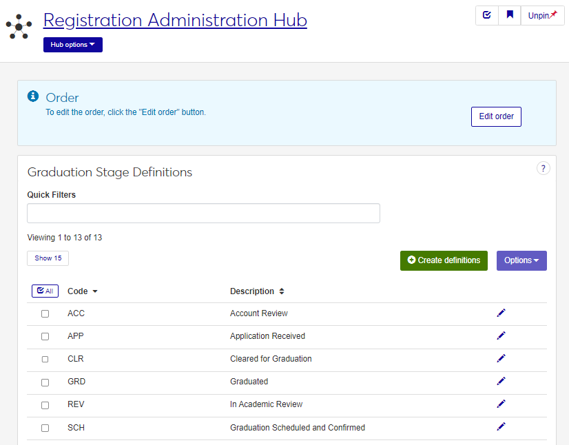Click the checklist icon in top toolbar
Image resolution: width=569 pixels, height=445 pixels.
487,15
